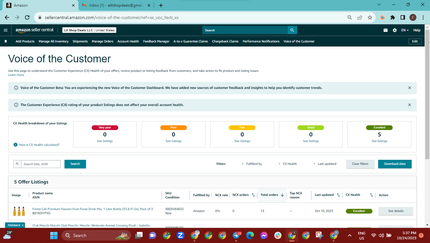Dismiss the CX rating account health banner
This screenshot has width=430, height=243.
coord(409,105)
